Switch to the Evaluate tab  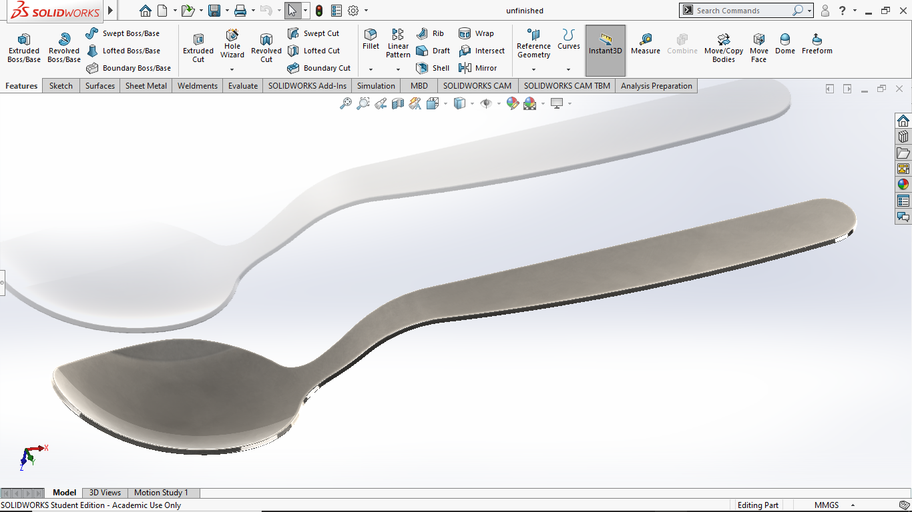[x=243, y=85]
